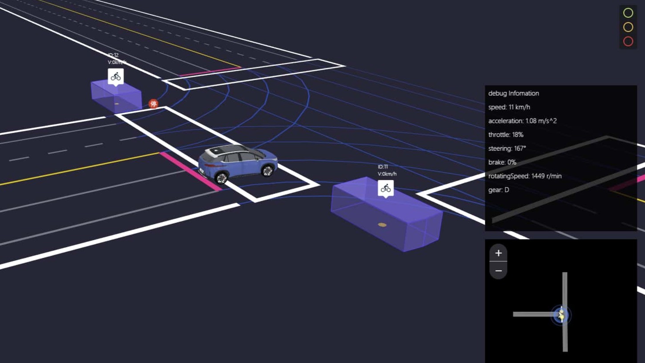
Task: Click the 'throttle: 18%' readout
Action: coord(506,135)
